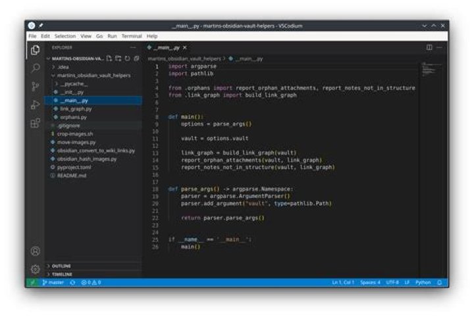This screenshot has height=317, width=474.
Task: Place cursor on line 22 return statement
Action: click(x=223, y=218)
